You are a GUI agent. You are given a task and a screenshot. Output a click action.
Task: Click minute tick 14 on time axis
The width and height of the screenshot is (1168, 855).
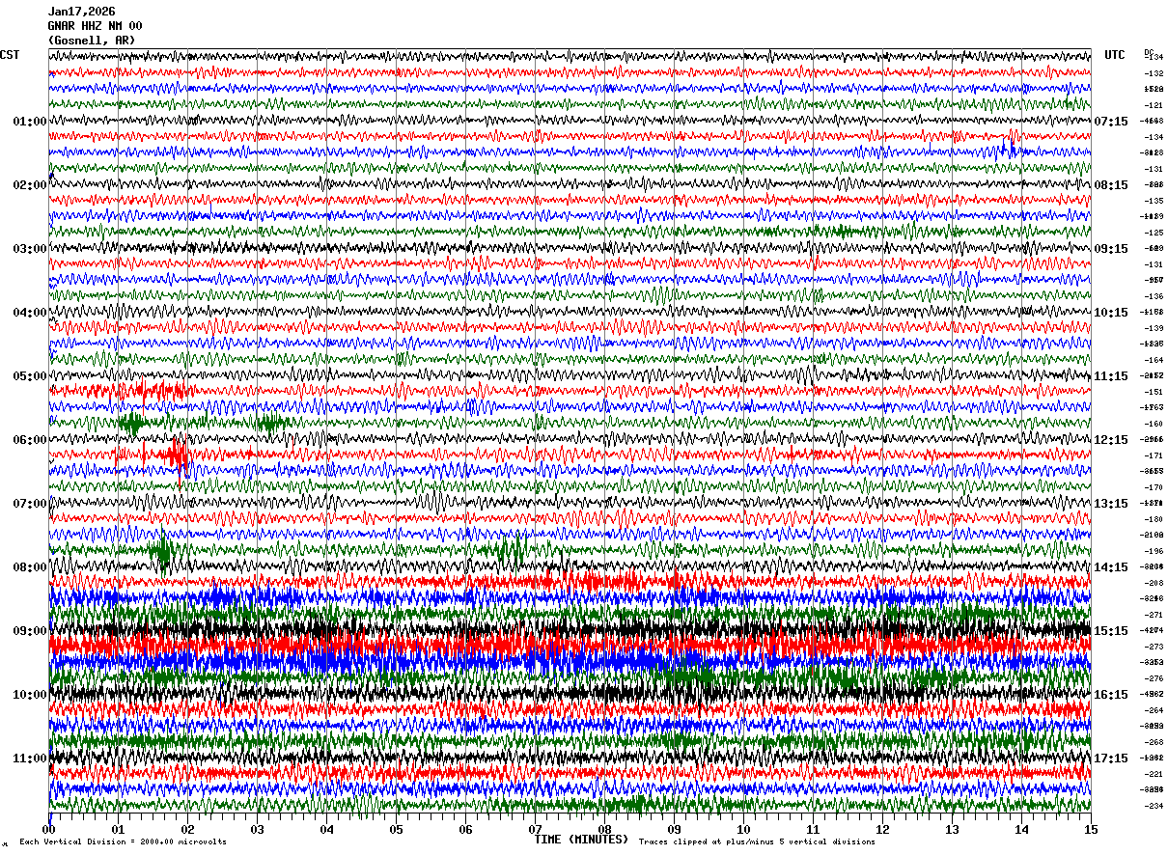1022,829
